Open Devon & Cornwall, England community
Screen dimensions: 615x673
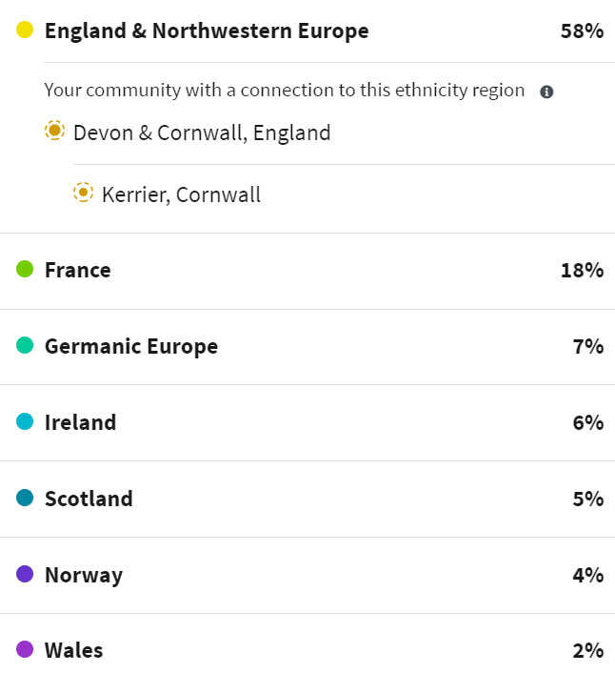[202, 133]
